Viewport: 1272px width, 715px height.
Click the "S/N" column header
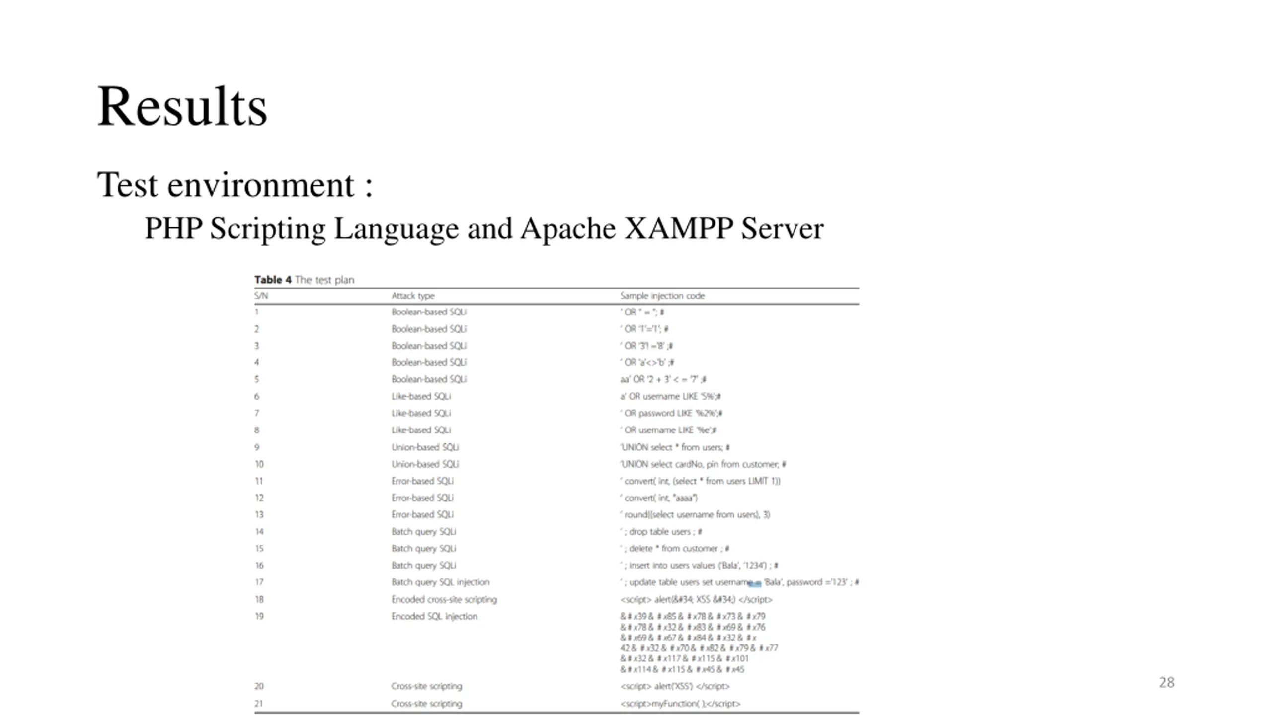pos(261,296)
